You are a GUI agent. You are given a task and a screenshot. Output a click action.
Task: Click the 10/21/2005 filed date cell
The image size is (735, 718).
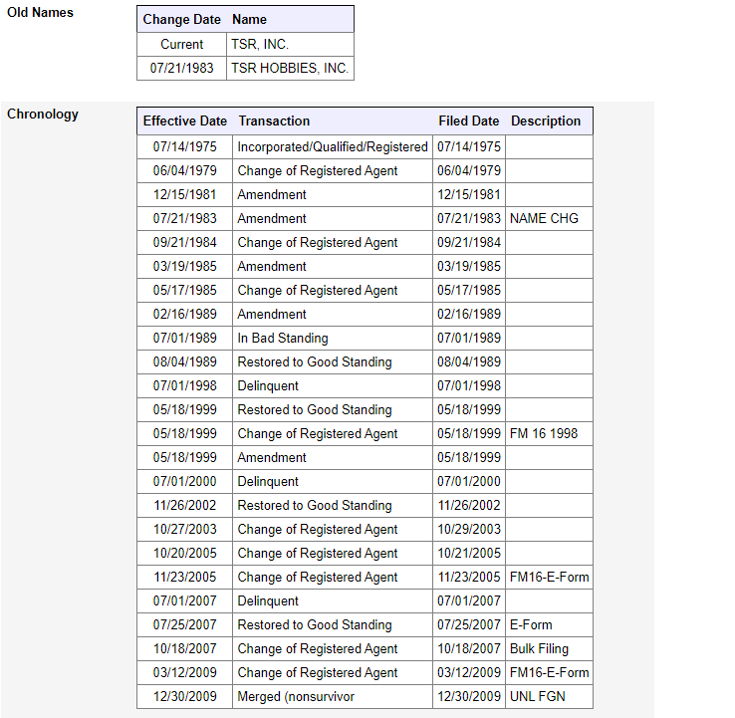[469, 554]
